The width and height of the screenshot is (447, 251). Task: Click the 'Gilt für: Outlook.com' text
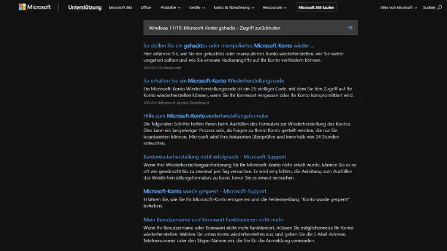tap(162, 67)
